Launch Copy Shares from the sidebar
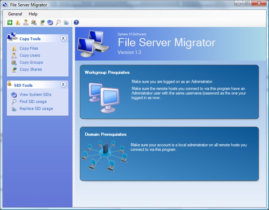The image size is (269, 210). 30,70
